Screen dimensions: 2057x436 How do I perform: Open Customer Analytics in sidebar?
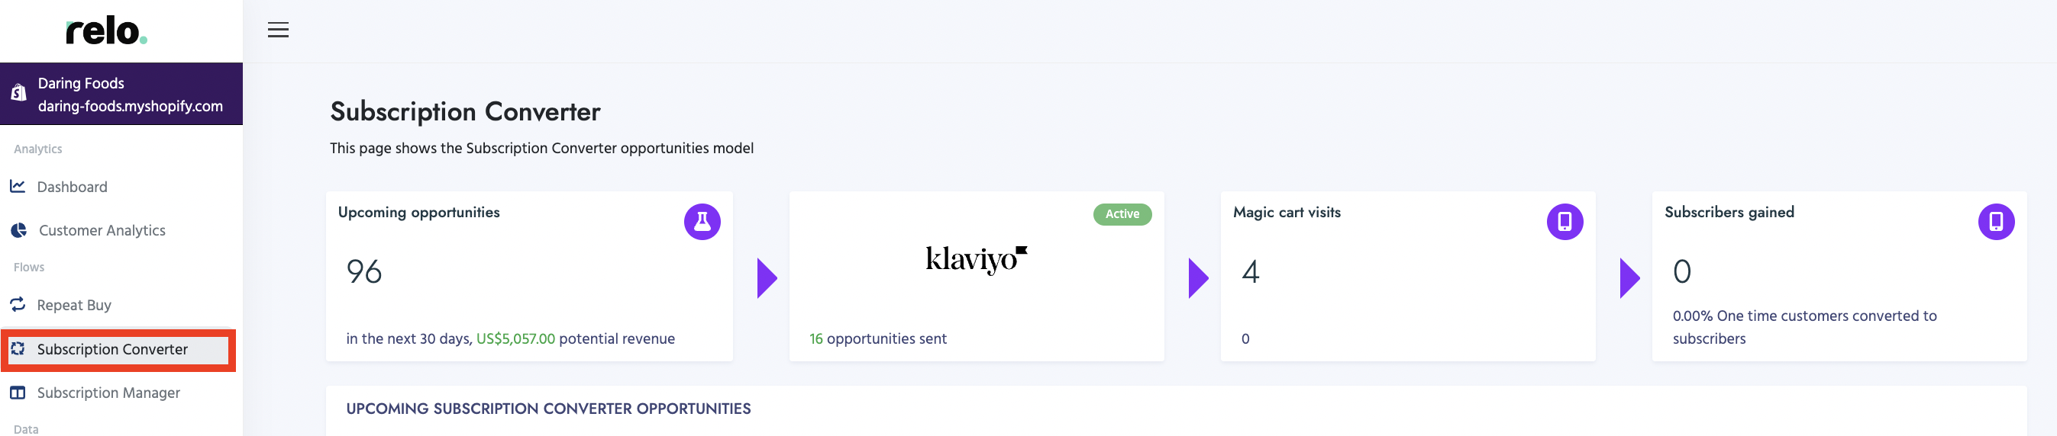coord(102,230)
